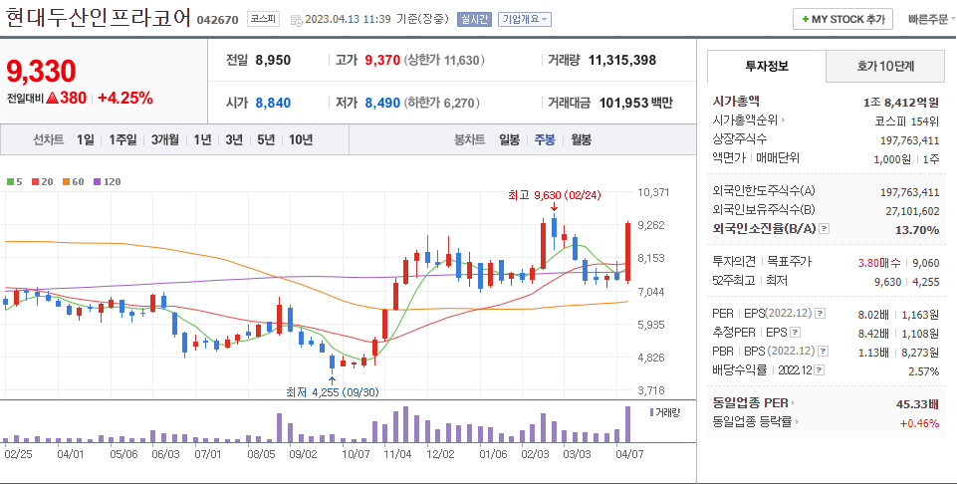Click the 코스피 154위 ranking value

pos(907,121)
